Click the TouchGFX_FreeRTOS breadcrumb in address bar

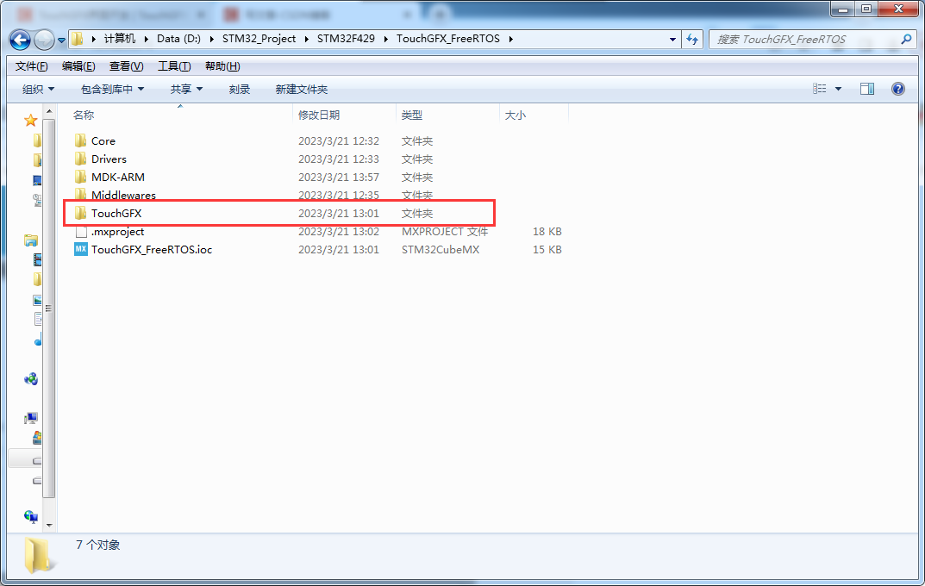[x=447, y=39]
